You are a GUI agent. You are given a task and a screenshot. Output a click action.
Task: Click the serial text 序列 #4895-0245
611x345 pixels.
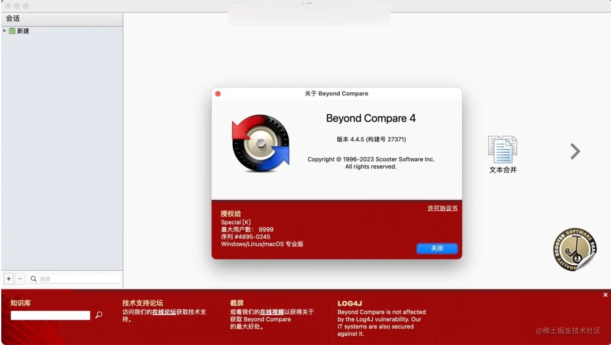click(x=245, y=237)
